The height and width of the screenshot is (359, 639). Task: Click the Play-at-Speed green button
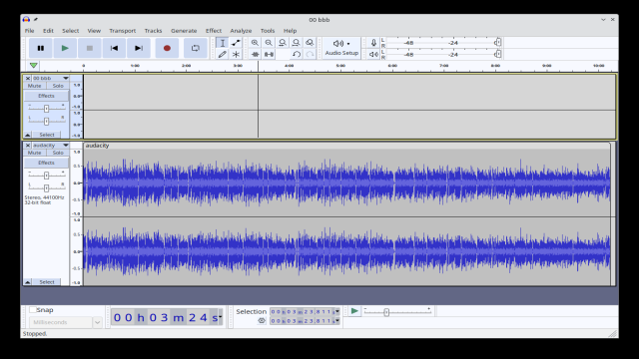354,311
